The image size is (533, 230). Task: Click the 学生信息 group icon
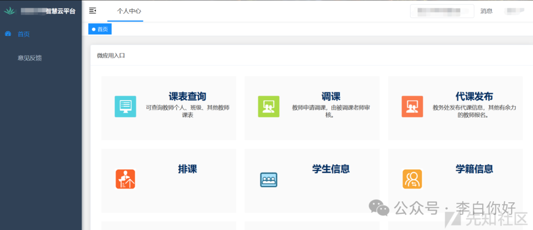click(x=268, y=179)
